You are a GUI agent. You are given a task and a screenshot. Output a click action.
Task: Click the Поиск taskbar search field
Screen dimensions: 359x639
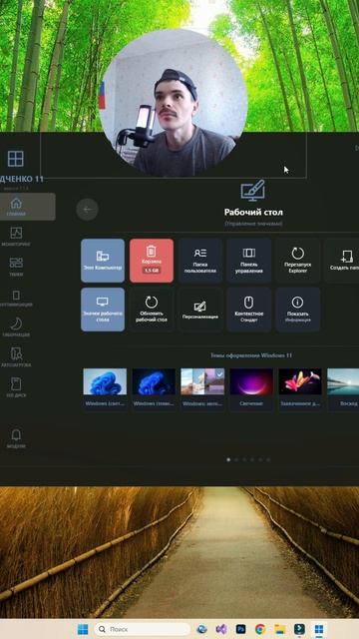tap(142, 629)
